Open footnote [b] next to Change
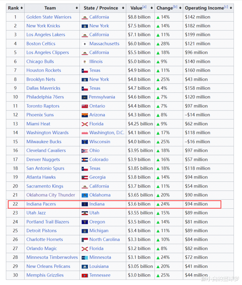Screen dimensions: 242x285 [x=175, y=7]
